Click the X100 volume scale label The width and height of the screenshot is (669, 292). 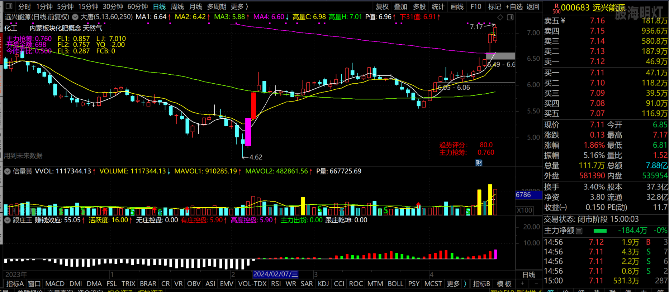[x=525, y=210]
